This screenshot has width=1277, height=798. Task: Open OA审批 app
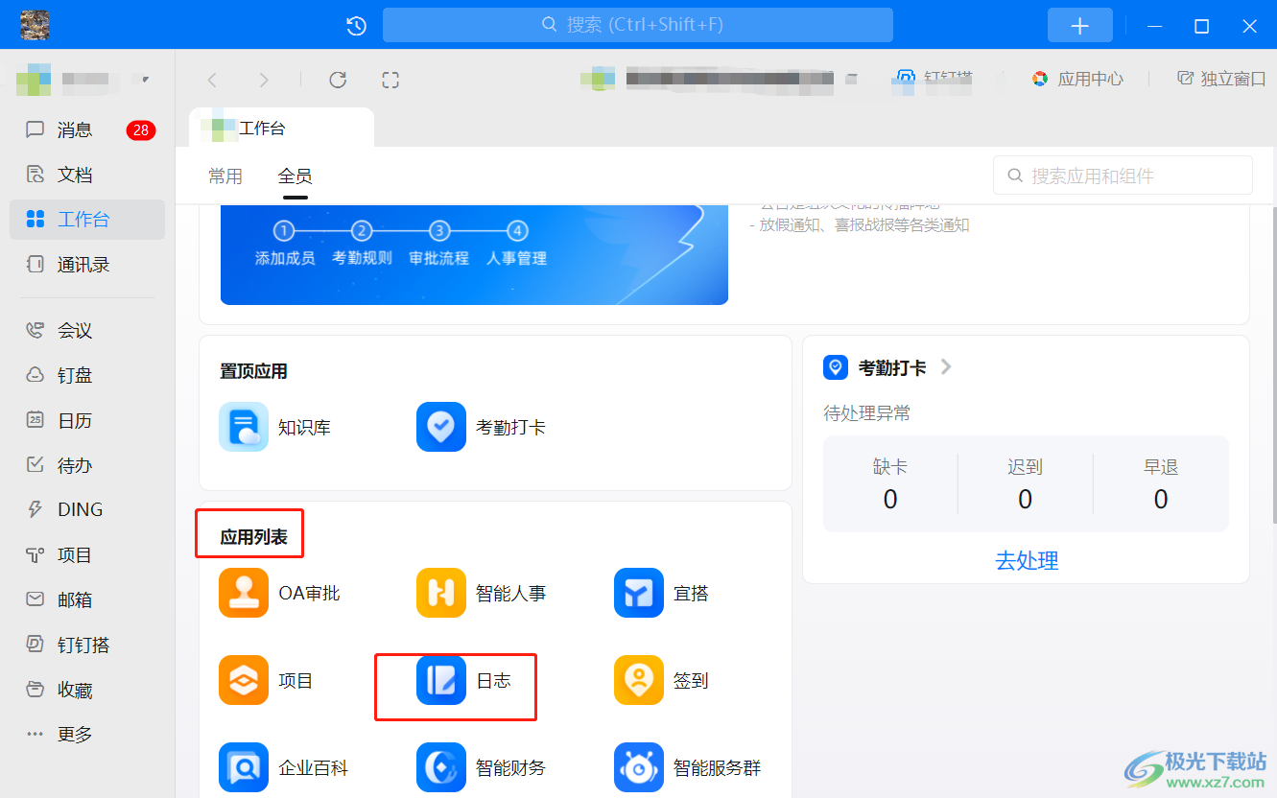280,594
